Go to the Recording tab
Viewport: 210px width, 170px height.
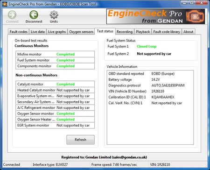pyautogui.click(x=125, y=32)
